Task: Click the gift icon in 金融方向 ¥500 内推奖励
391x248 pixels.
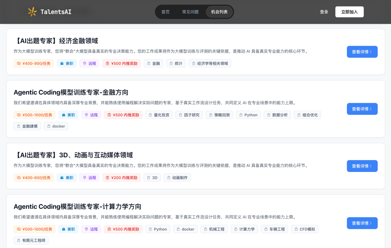Action: point(109,115)
